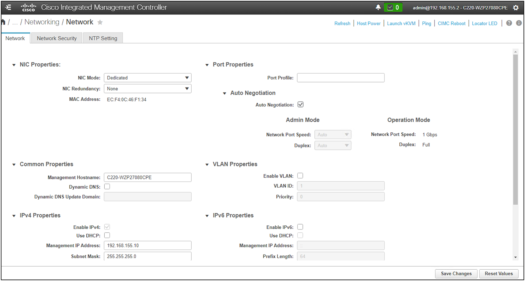The image size is (525, 281).
Task: Collapse the Port Properties section
Action: pyautogui.click(x=207, y=65)
